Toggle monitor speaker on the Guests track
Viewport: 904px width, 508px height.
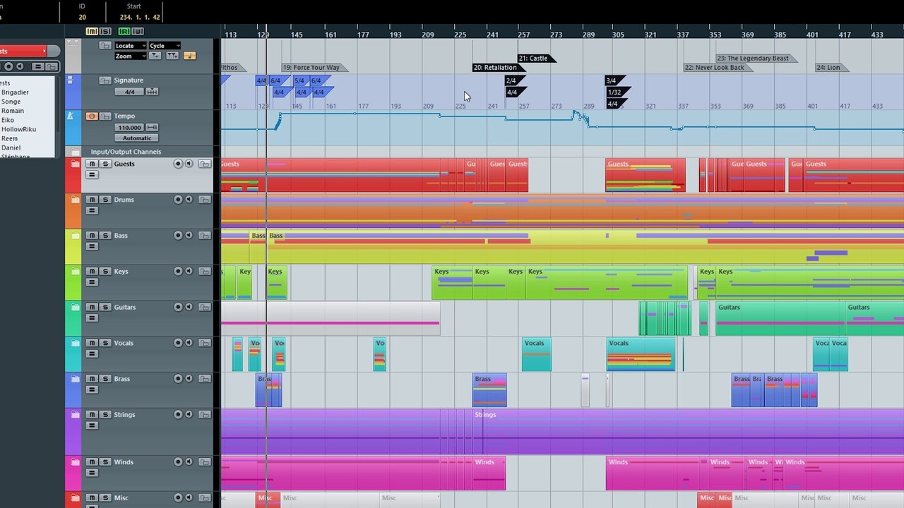189,164
